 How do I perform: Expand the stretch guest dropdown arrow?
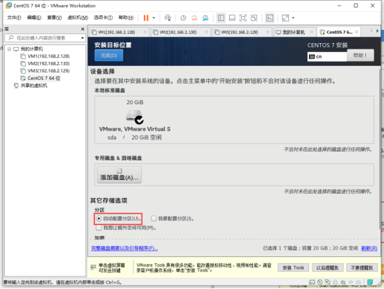point(293,18)
